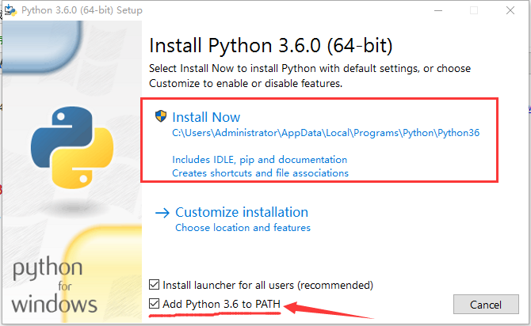Screen dimensions: 531x326
Task: Click the Add Python 3.6 to PATH label
Action: pos(221,304)
